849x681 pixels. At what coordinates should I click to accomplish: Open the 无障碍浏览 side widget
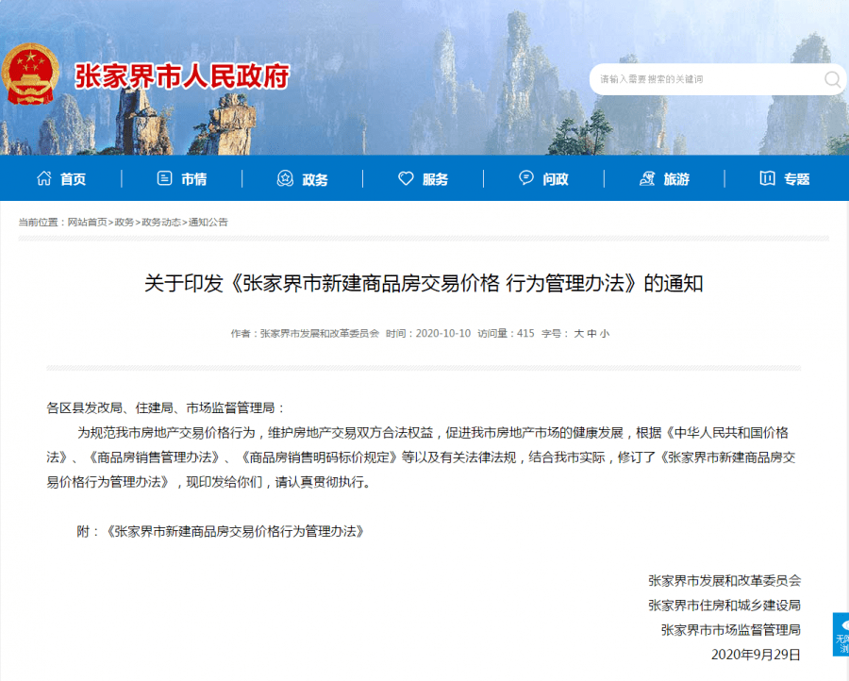pyautogui.click(x=841, y=635)
